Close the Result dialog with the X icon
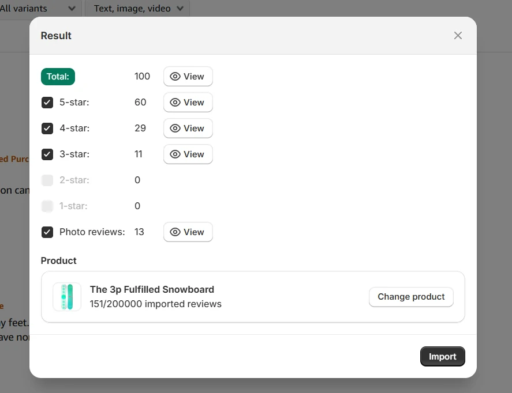This screenshot has height=393, width=512. (458, 36)
